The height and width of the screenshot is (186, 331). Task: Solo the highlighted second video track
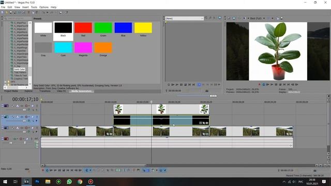(37, 117)
